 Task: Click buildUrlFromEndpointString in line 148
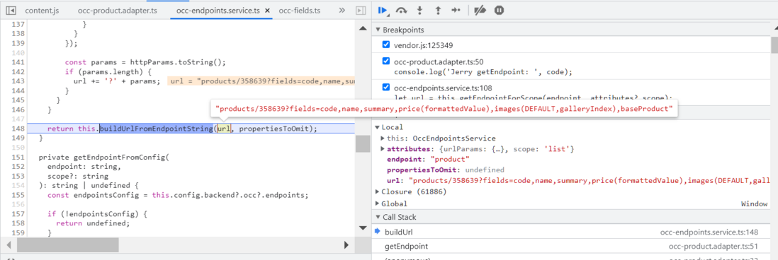(x=157, y=128)
